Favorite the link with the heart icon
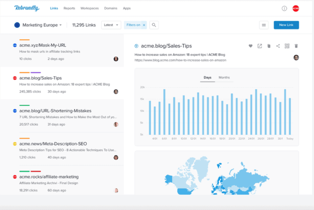 click(x=250, y=46)
